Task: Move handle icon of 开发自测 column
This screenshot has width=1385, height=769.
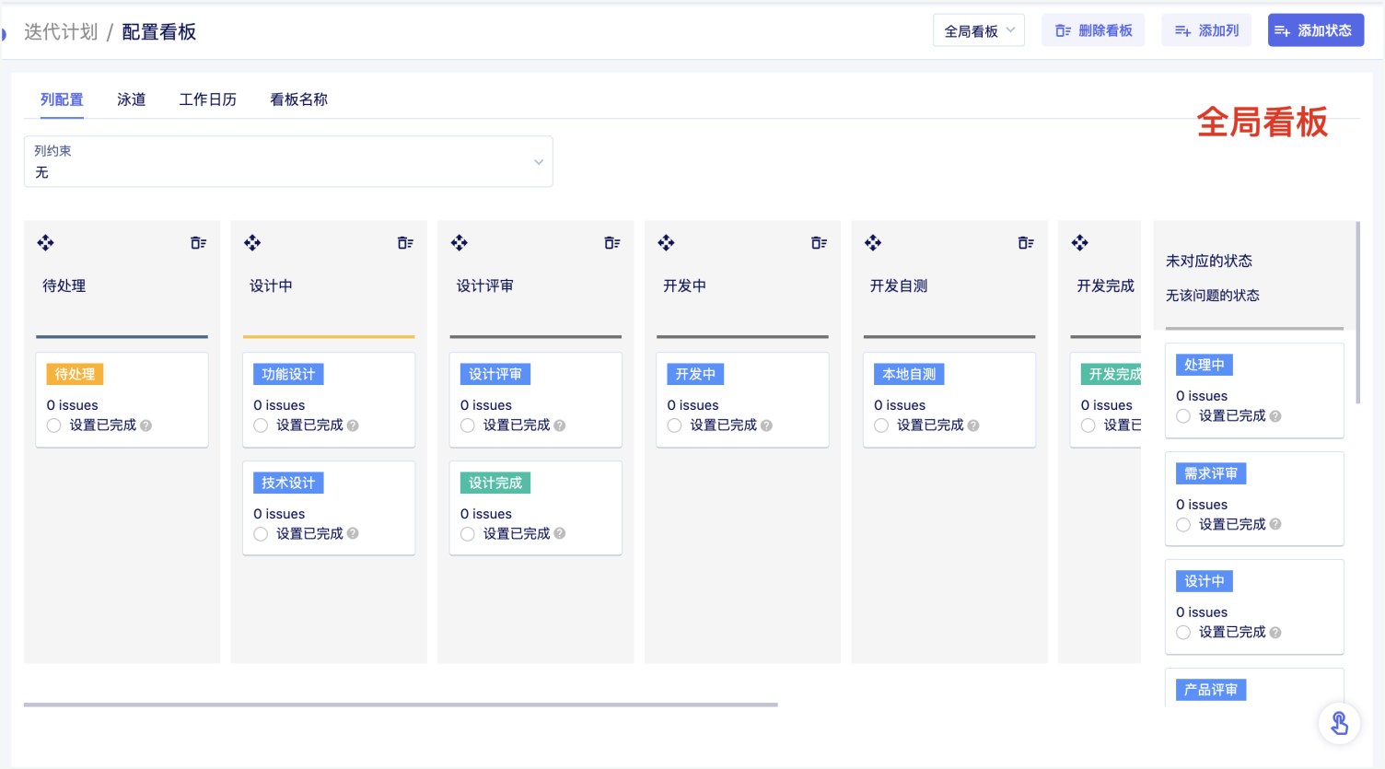Action: (x=873, y=243)
